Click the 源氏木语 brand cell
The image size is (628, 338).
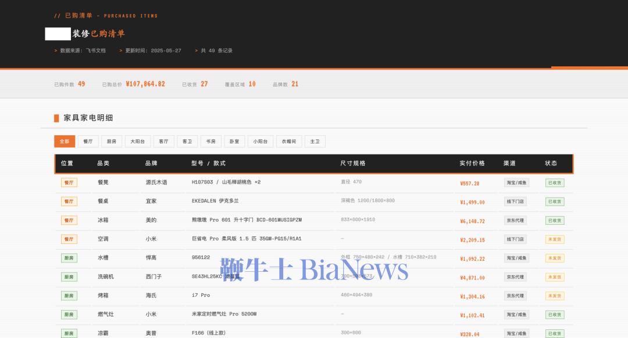156,182
